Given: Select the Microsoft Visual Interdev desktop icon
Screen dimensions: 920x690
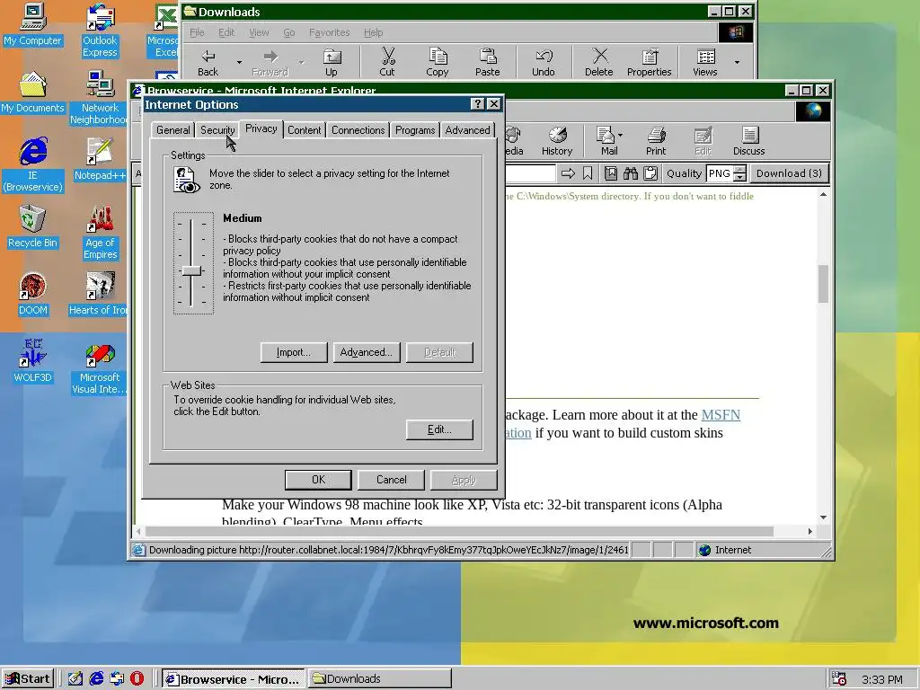Looking at the screenshot, I should (x=100, y=368).
